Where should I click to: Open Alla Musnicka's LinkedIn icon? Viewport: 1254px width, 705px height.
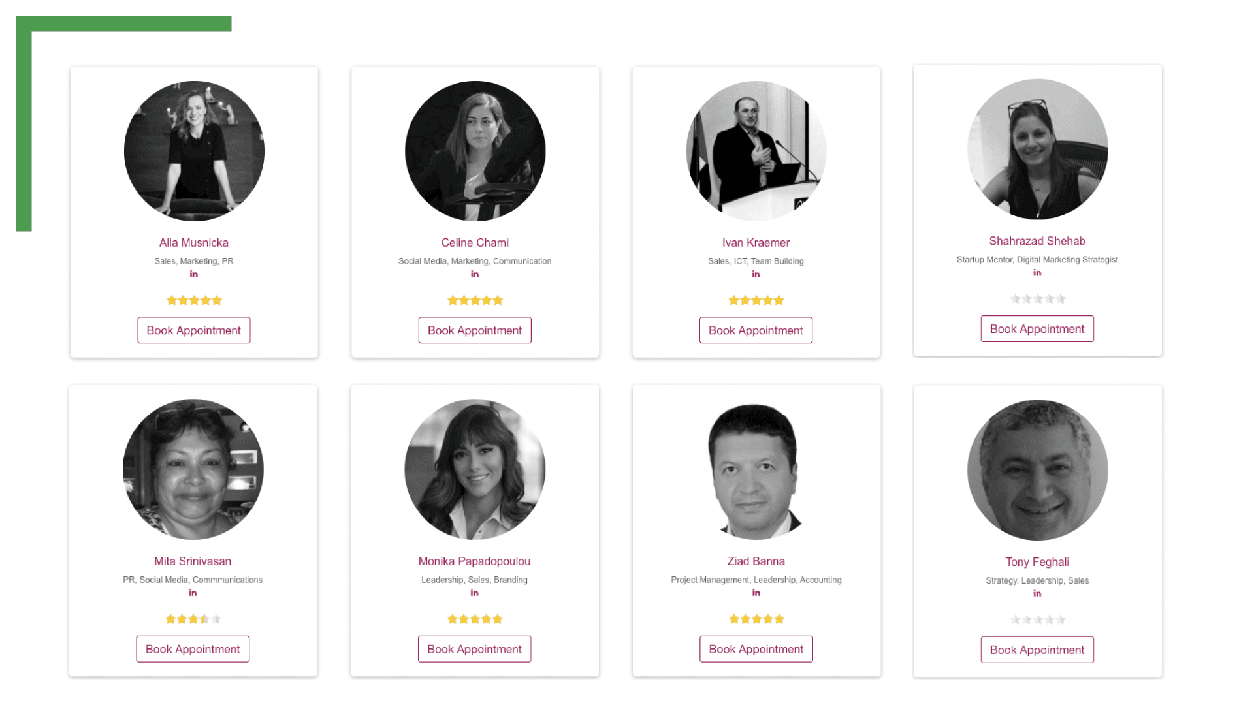click(x=194, y=274)
